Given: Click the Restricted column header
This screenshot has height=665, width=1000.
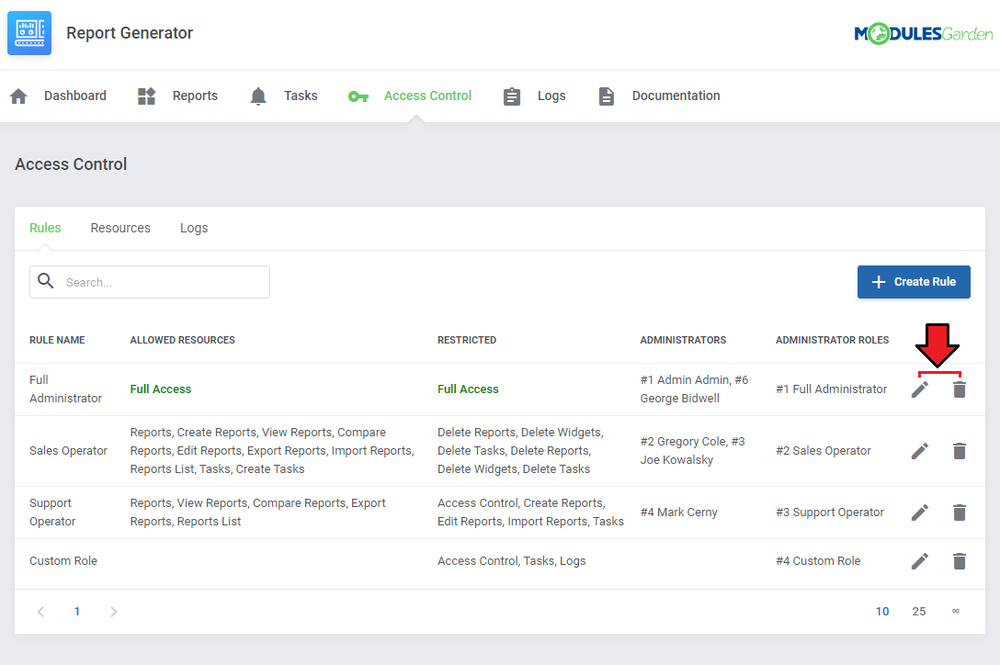Looking at the screenshot, I should coord(467,340).
